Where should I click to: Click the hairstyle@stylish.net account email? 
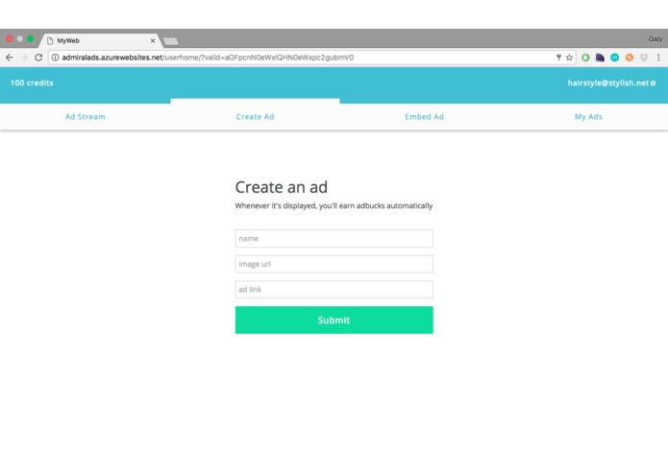[608, 83]
